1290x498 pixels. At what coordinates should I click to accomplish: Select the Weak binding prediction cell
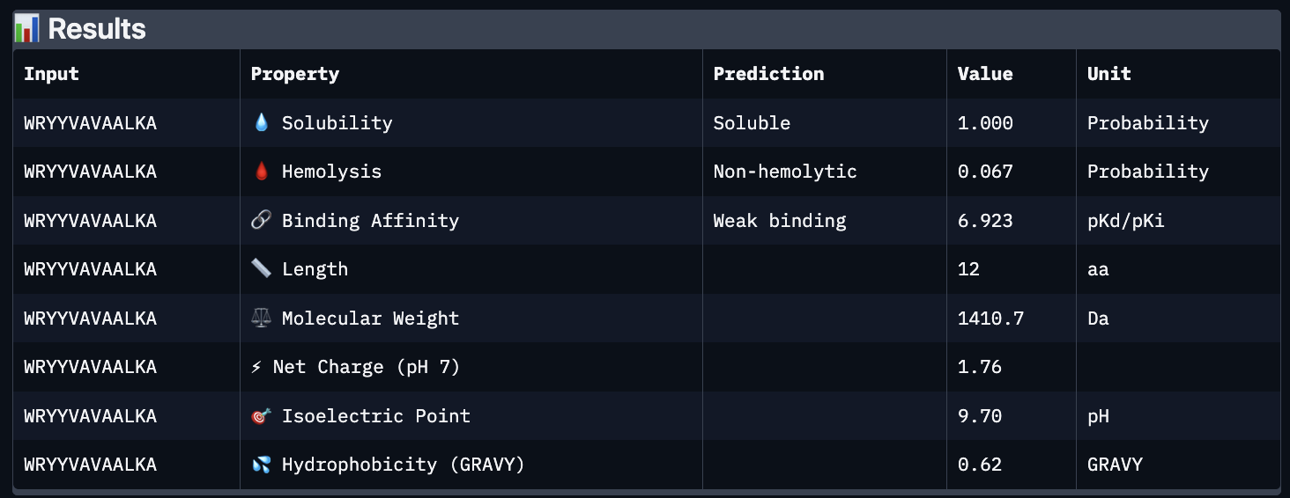coord(779,221)
